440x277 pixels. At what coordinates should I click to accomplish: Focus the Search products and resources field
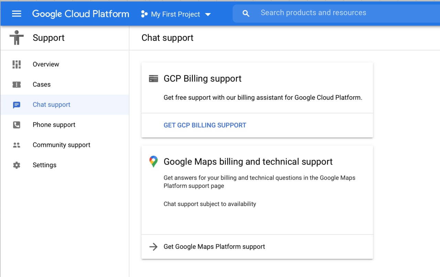pos(336,13)
